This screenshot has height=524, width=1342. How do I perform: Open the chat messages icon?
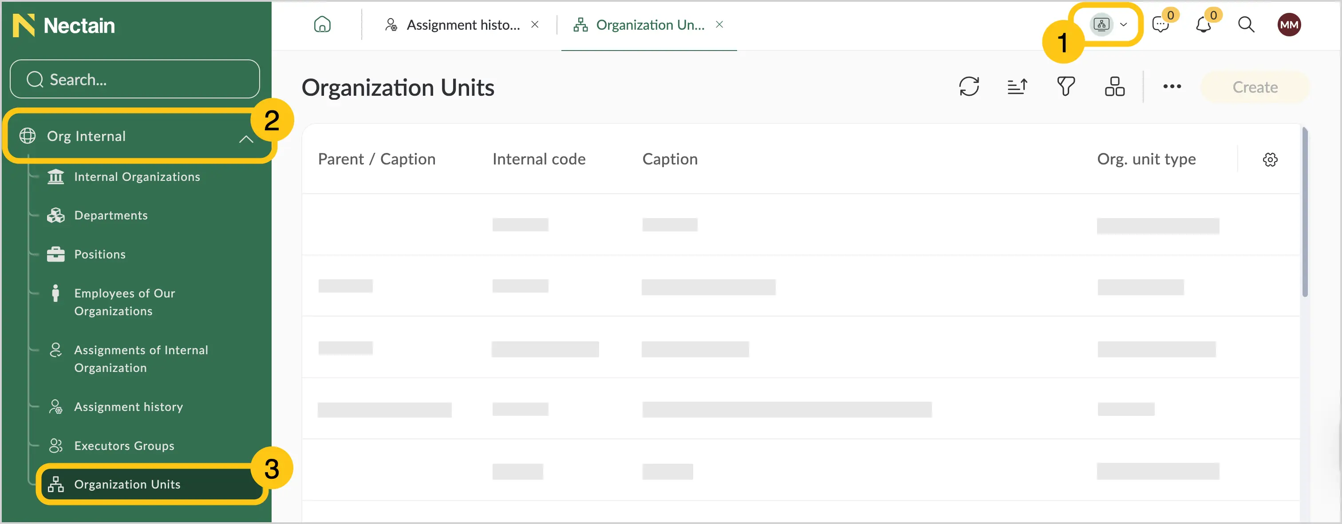click(1160, 24)
